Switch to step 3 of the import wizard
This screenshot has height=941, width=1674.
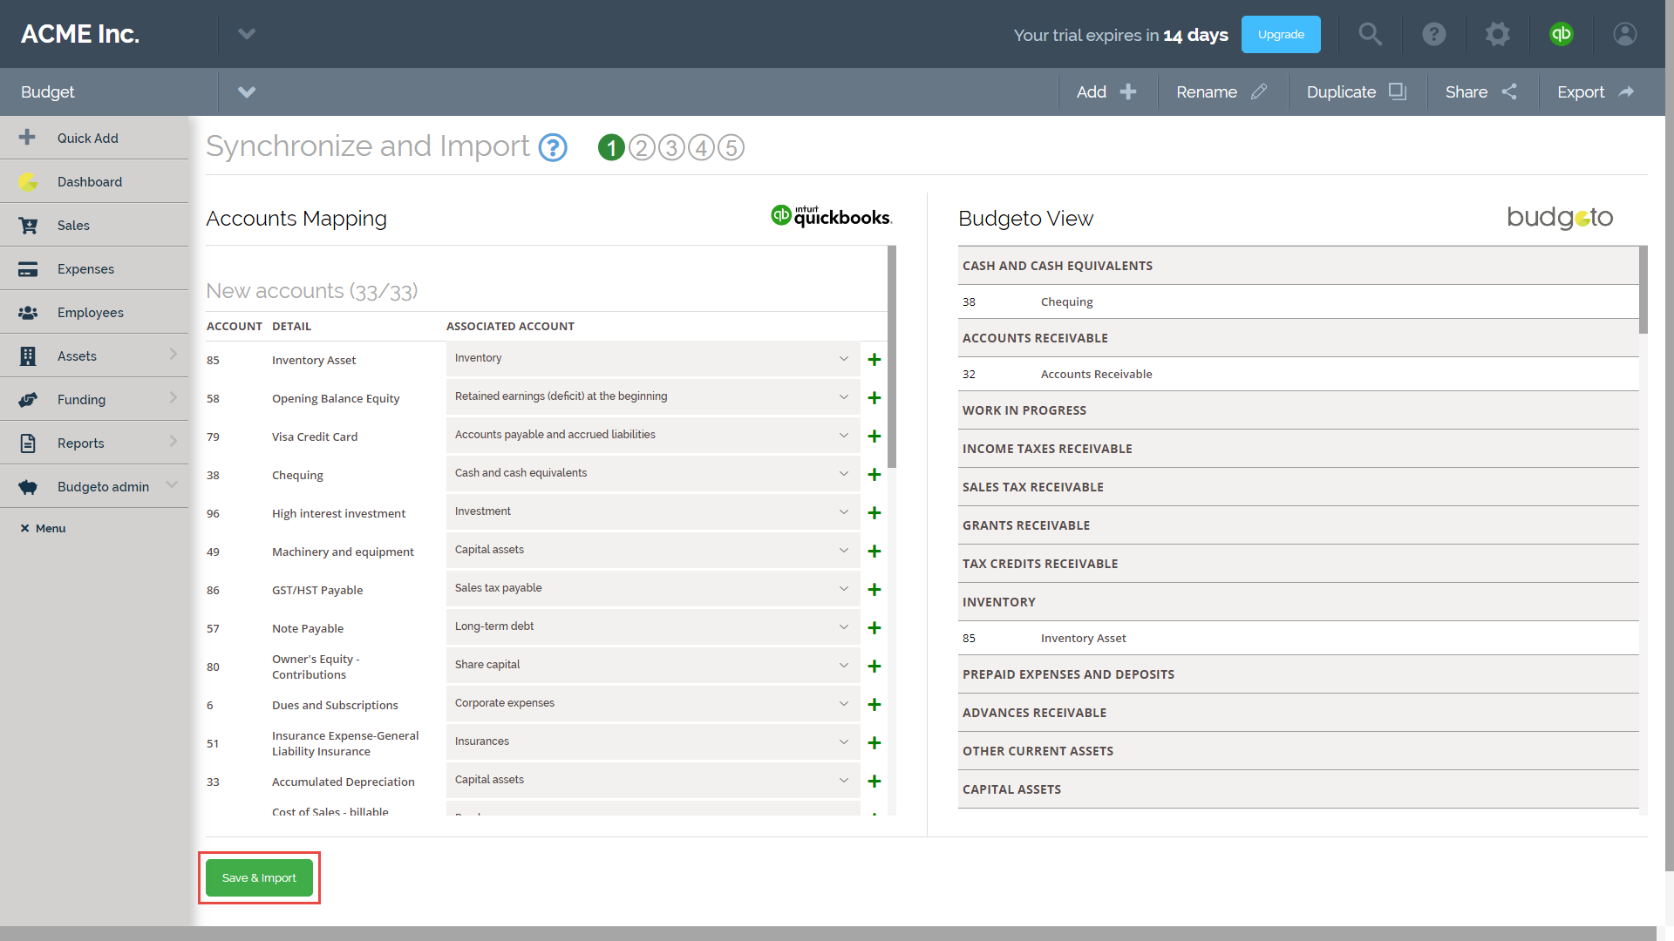[670, 146]
